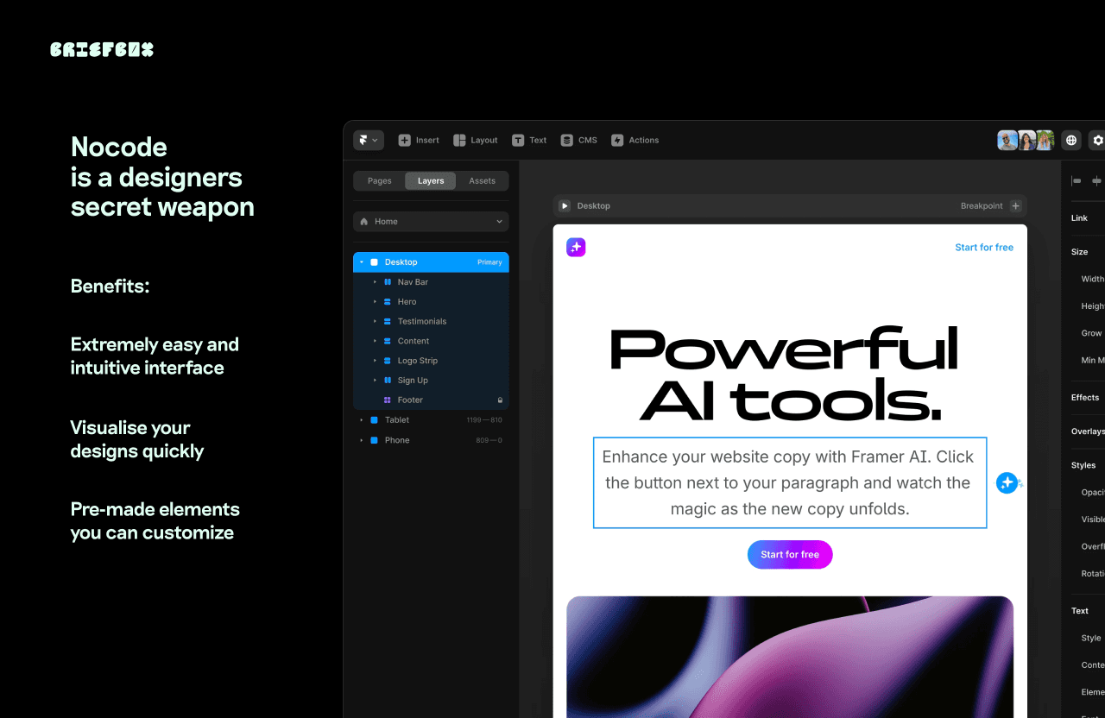Open the settings gear icon

[1097, 140]
